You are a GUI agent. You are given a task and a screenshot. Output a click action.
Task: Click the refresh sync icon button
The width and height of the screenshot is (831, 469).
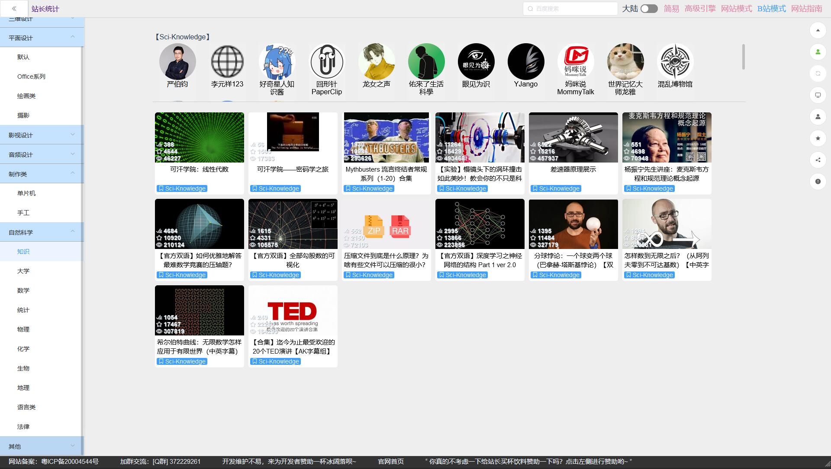(x=818, y=73)
